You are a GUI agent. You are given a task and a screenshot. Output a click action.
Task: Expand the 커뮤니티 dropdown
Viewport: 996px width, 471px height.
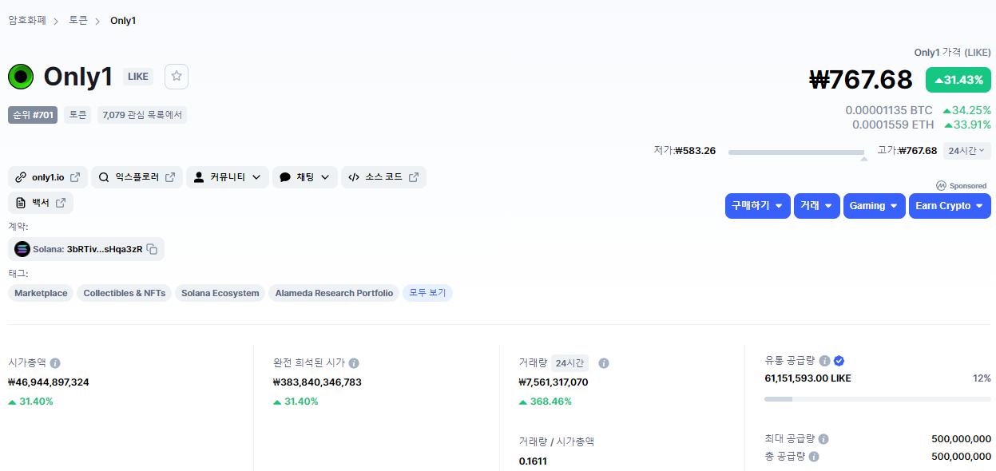(228, 177)
